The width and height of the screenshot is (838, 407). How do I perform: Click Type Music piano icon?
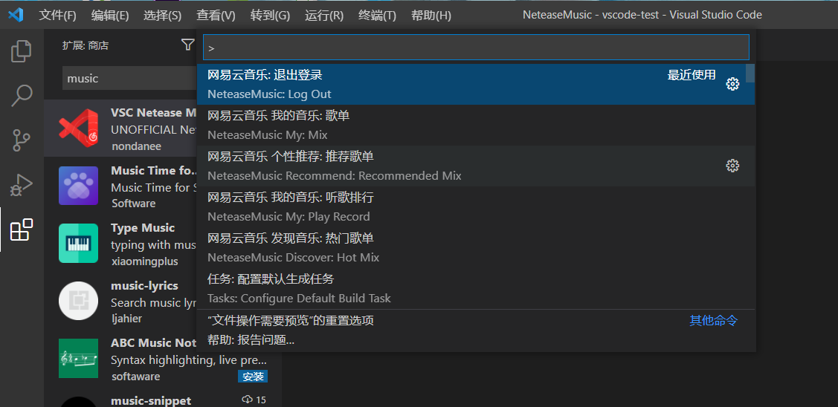click(79, 243)
